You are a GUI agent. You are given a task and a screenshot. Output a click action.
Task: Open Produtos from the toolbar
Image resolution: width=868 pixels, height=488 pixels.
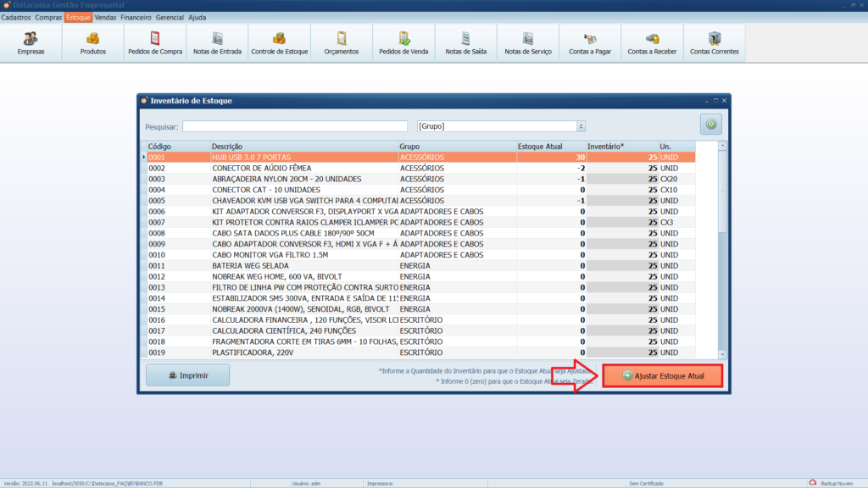93,43
